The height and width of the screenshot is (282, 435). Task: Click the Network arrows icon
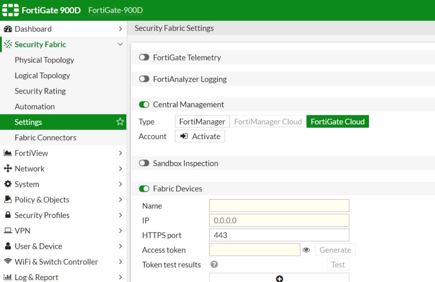tap(8, 169)
